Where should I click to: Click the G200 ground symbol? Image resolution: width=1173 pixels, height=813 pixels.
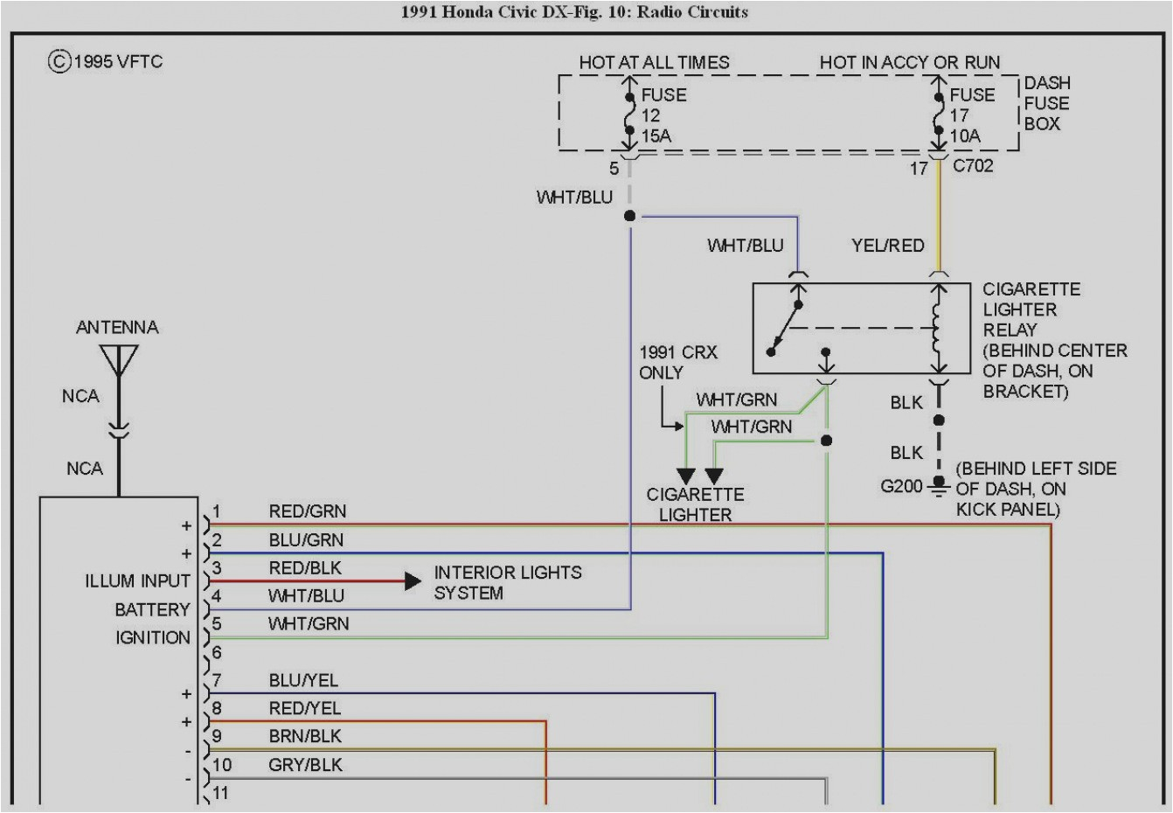click(938, 488)
